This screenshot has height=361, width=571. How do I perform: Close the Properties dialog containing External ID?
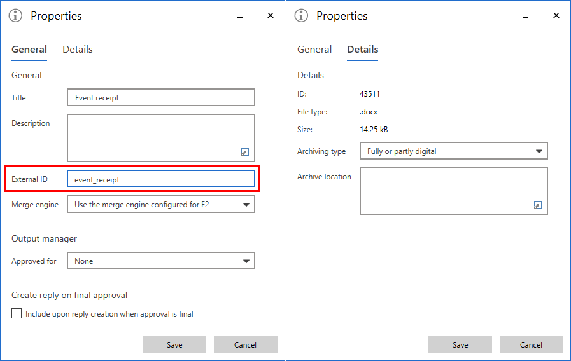click(x=271, y=16)
